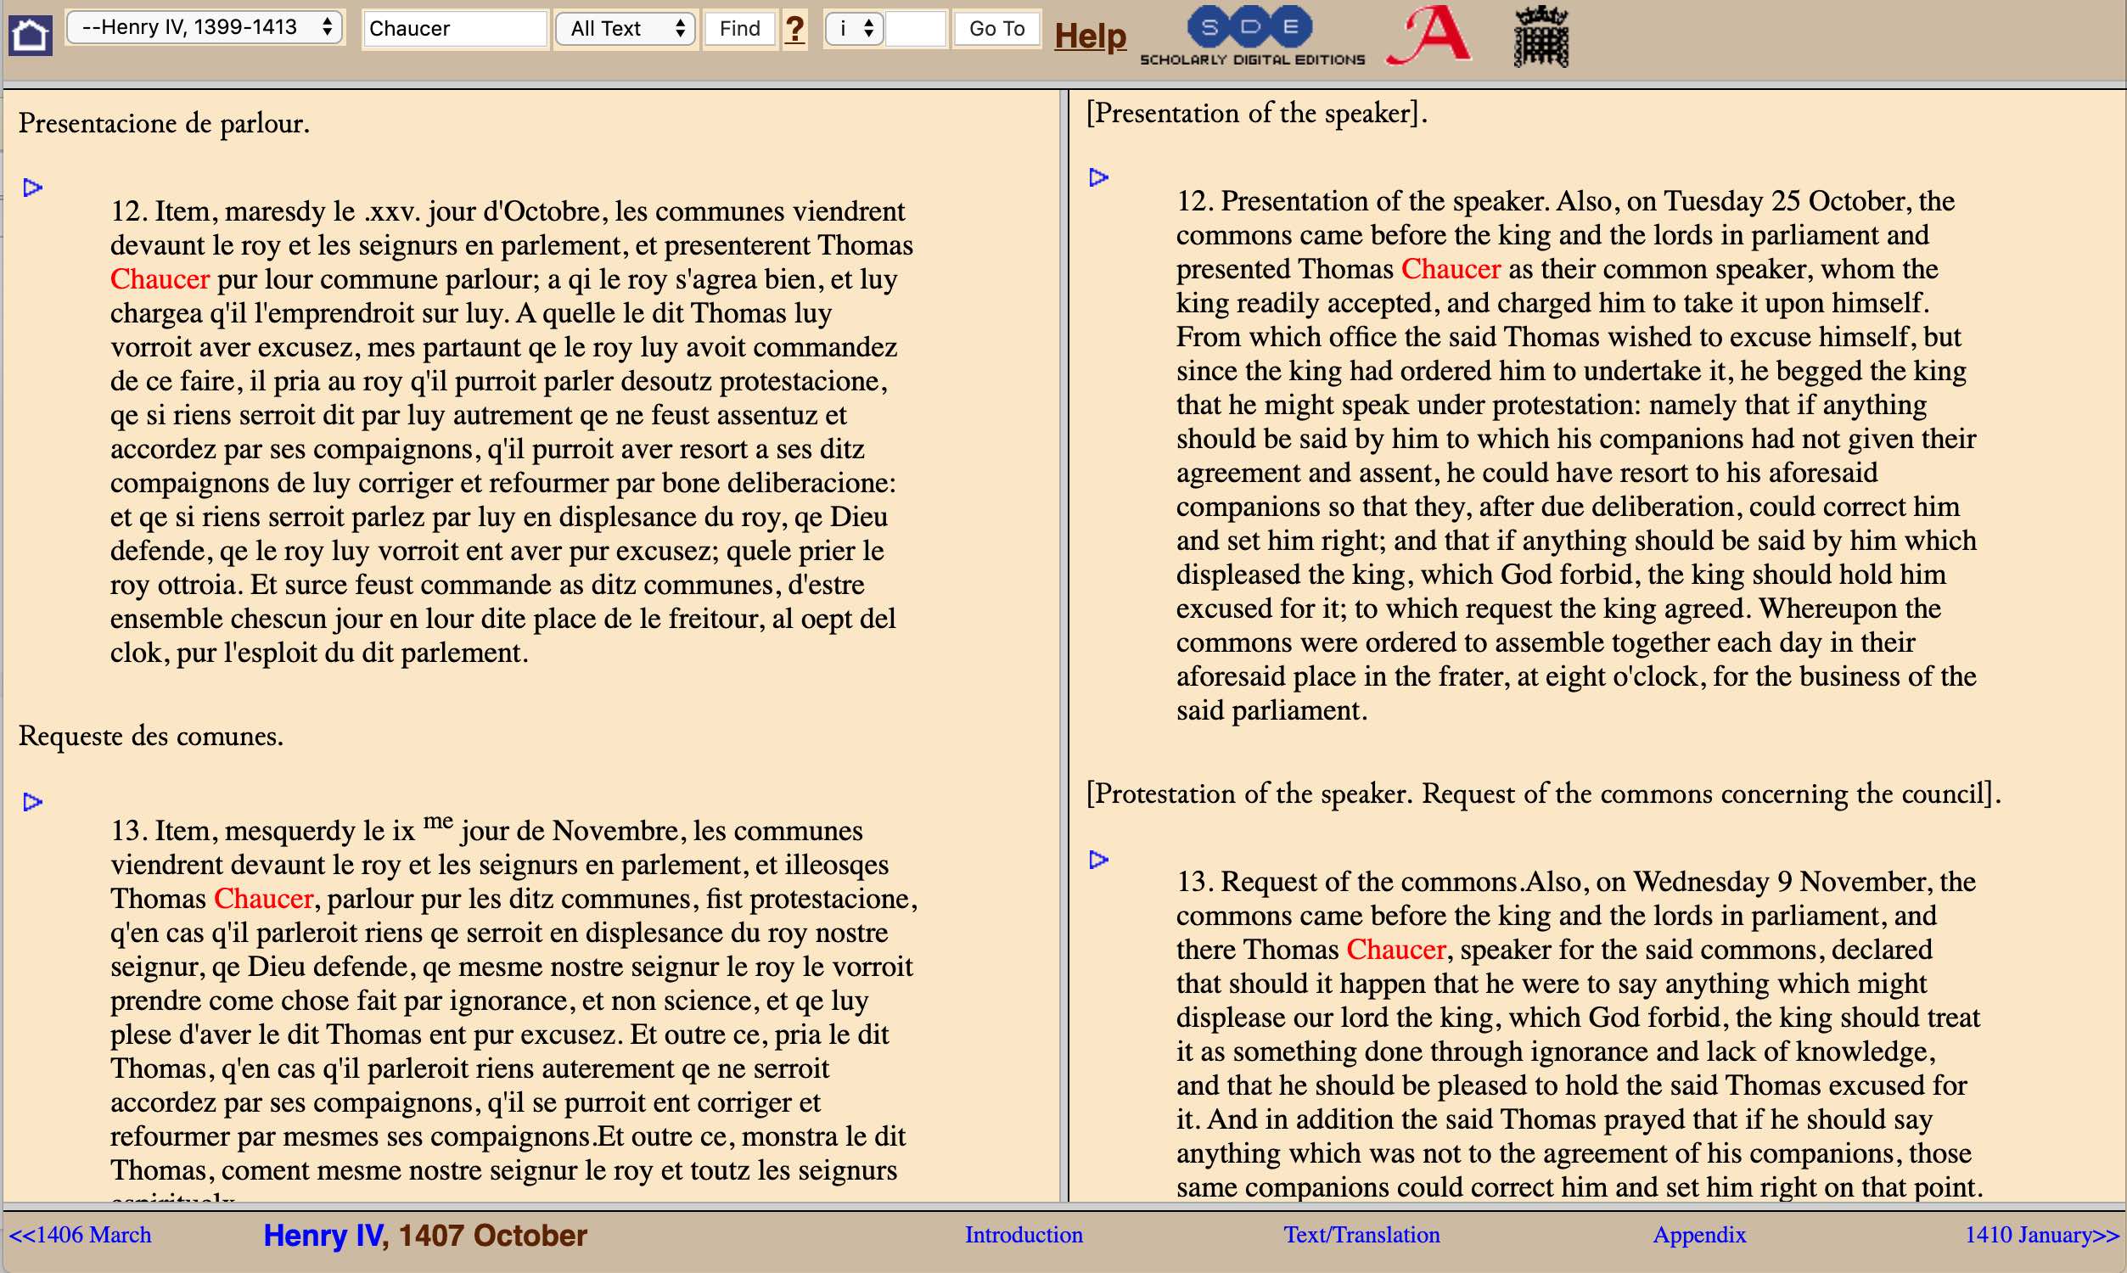Open the roman numeral 'i' dropdown

pos(853,28)
